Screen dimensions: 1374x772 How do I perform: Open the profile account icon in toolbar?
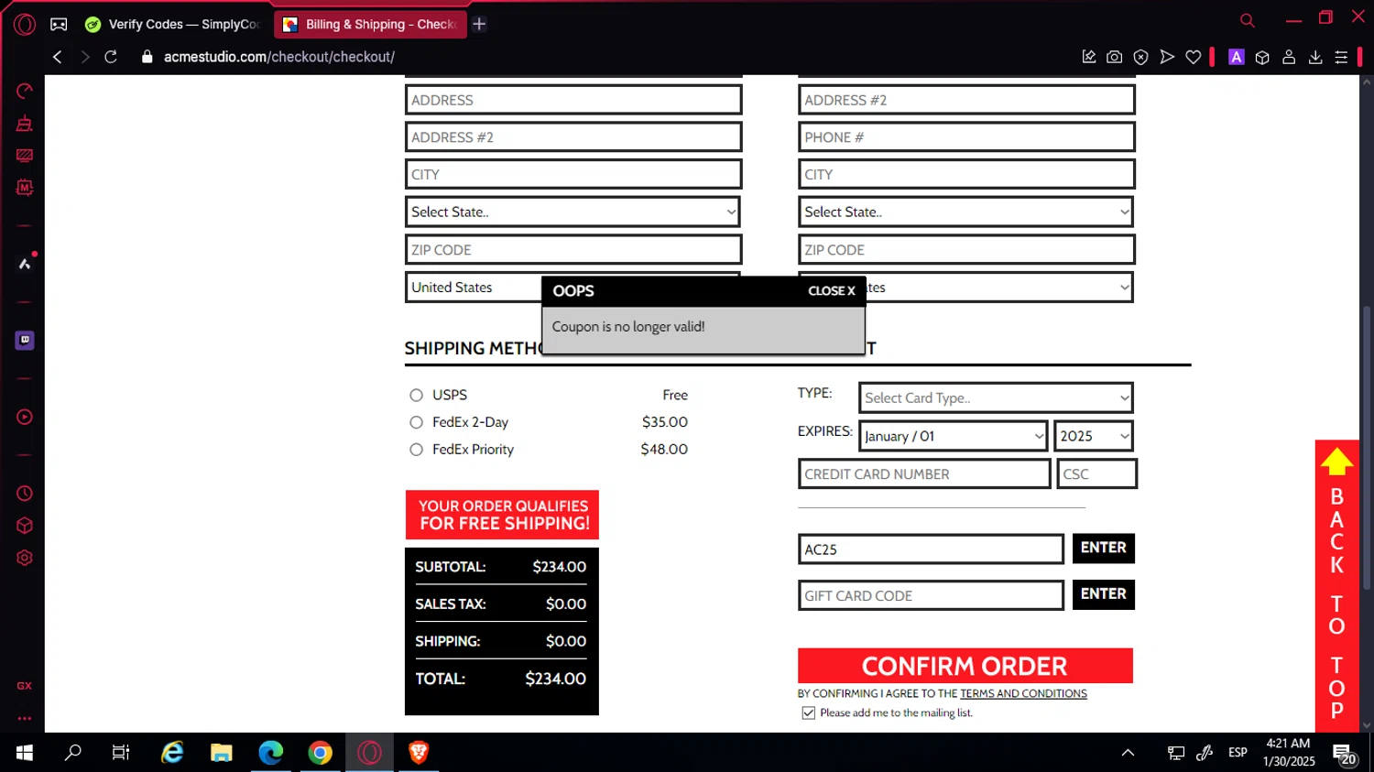point(1289,57)
